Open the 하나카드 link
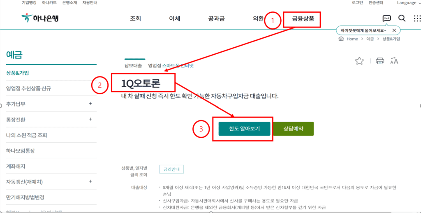Image resolution: width=421 pixels, height=213 pixels. pyautogui.click(x=49, y=3)
